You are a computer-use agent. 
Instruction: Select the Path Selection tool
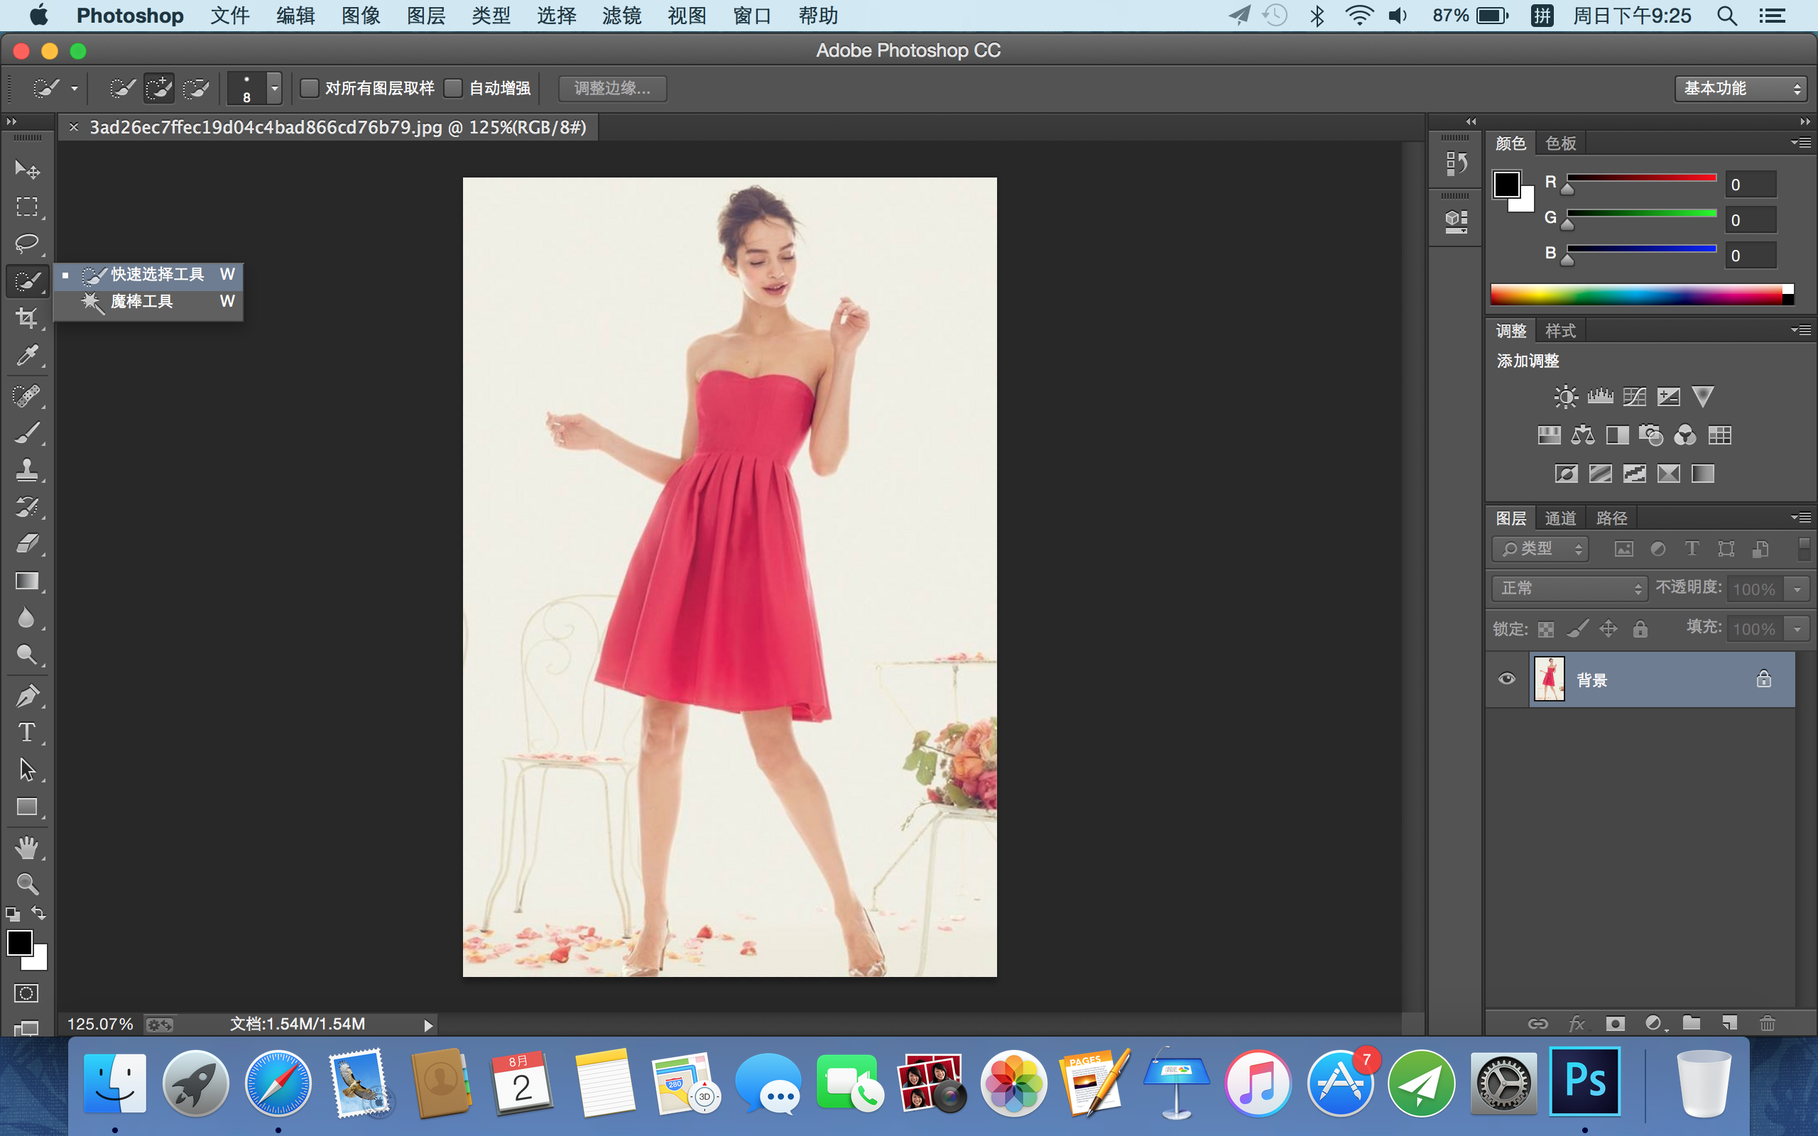pos(27,770)
